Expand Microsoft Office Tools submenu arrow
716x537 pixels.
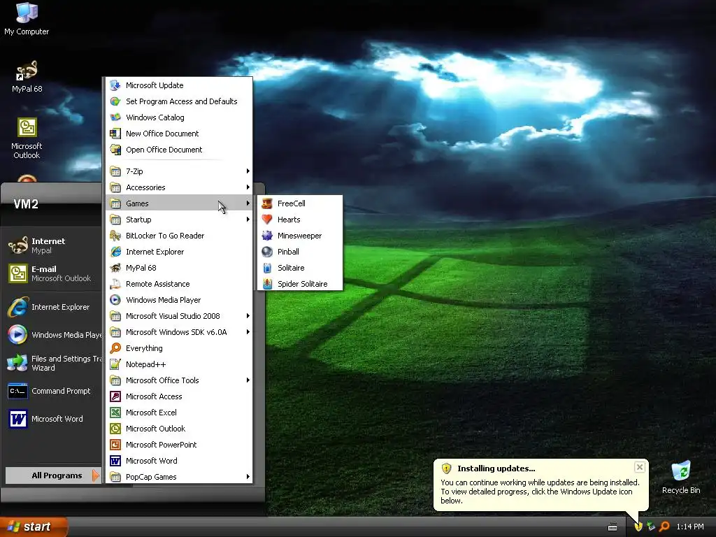[248, 380]
